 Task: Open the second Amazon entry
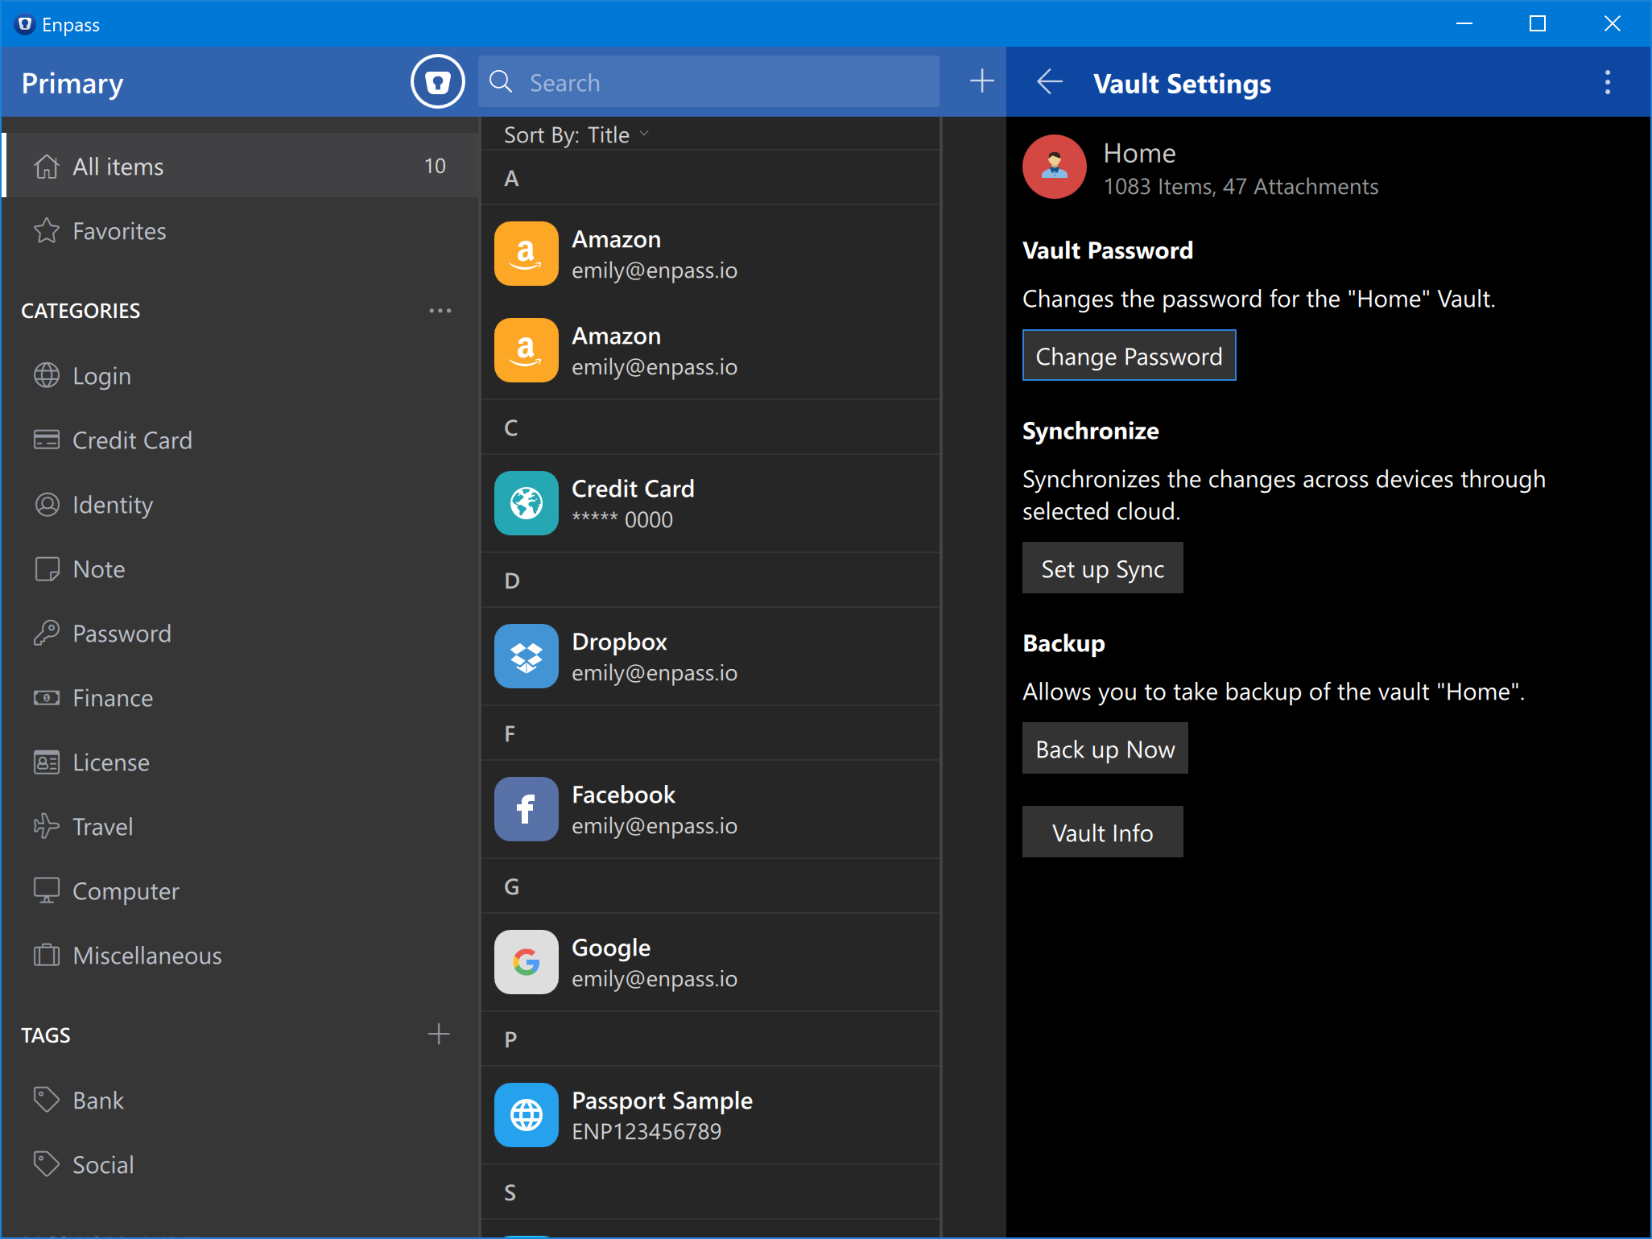point(710,350)
